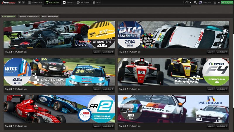Open the My profile link
The width and height of the screenshot is (234, 132).
coord(207,2)
